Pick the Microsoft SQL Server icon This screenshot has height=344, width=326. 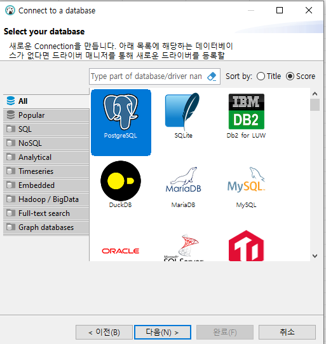tap(184, 247)
